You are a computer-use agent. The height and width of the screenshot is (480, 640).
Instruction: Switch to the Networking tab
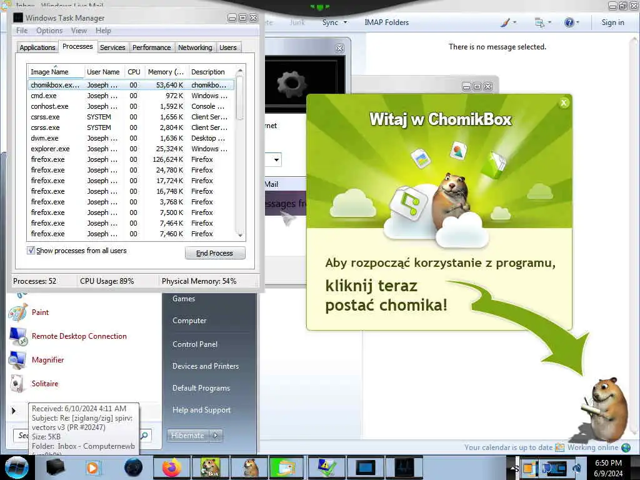[195, 47]
